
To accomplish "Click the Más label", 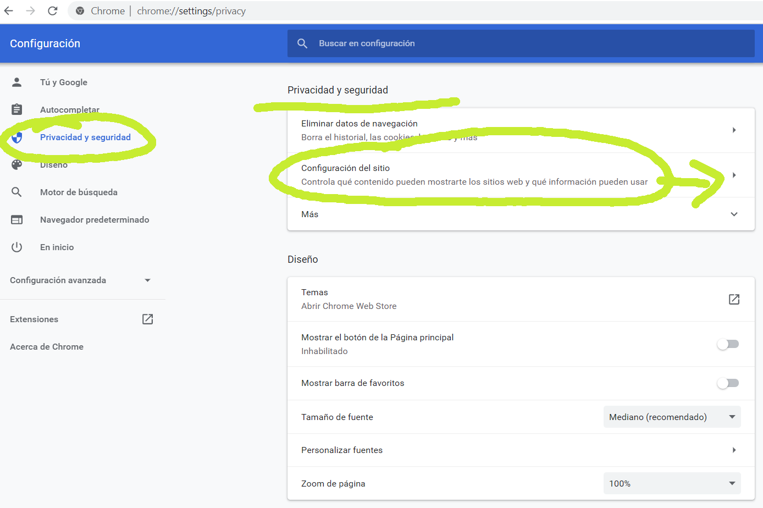I will coord(309,214).
